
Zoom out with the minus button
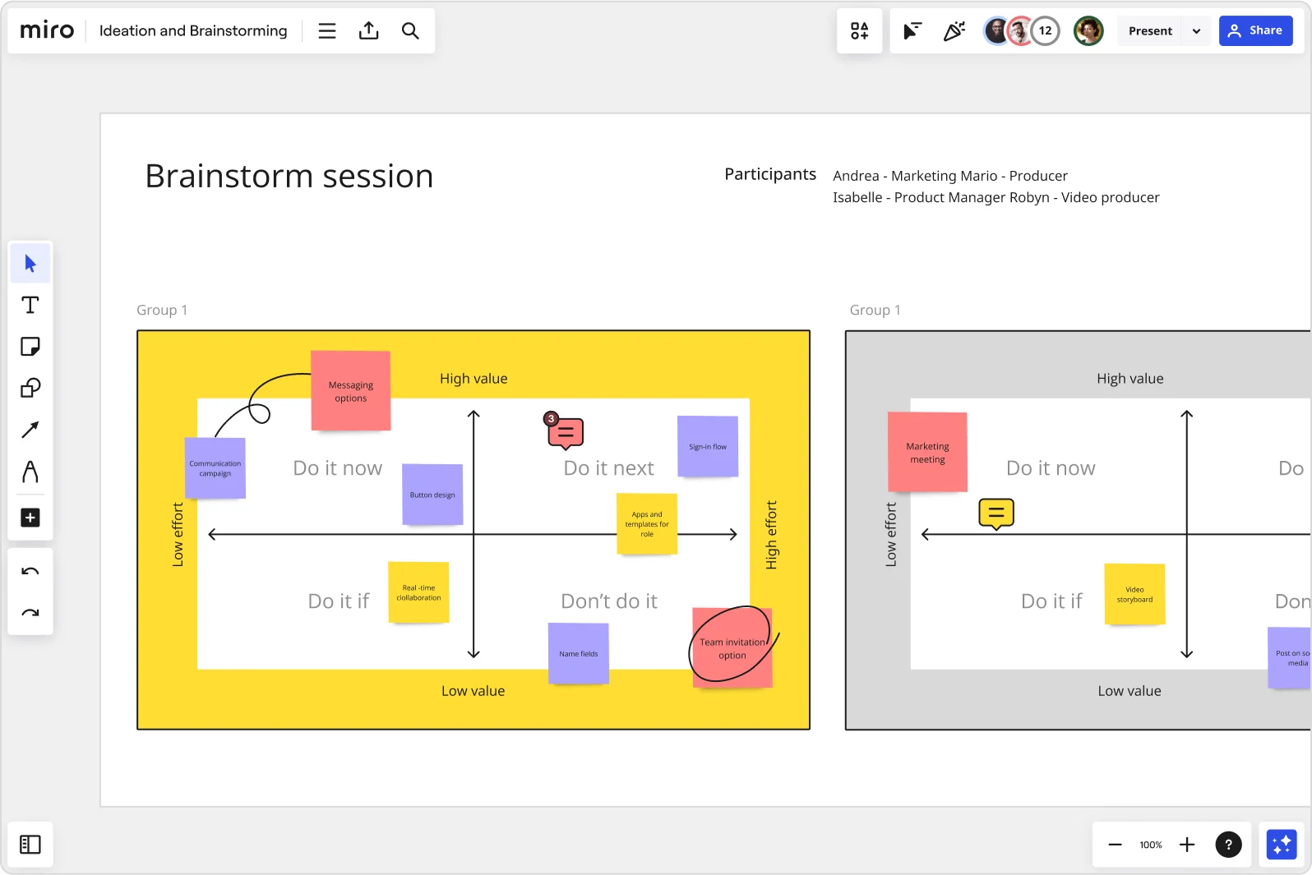pyautogui.click(x=1115, y=845)
